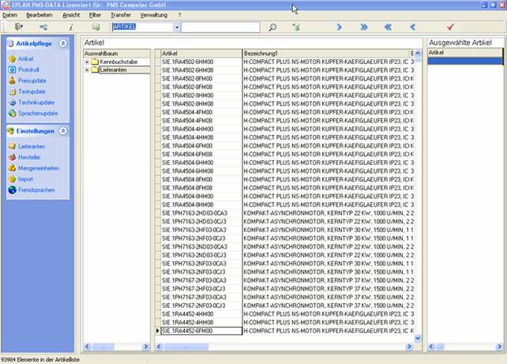This screenshot has height=364, width=507.
Task: Open the ARTIKEL combo box dropdown
Action: [177, 27]
